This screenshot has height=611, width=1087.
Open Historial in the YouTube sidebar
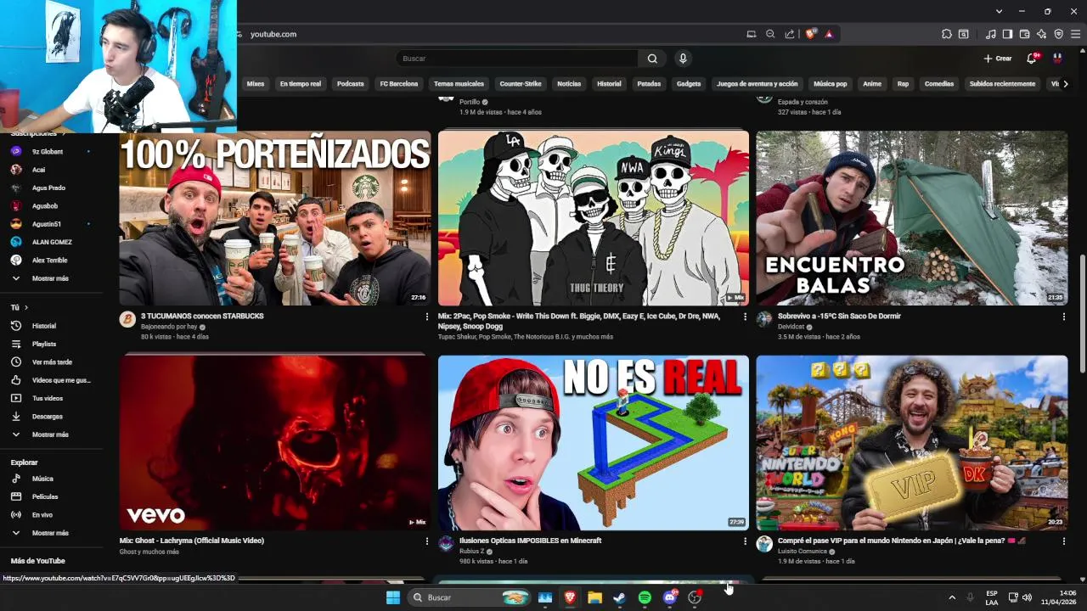tap(51, 326)
